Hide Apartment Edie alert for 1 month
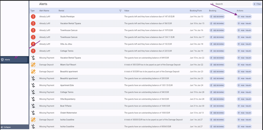This screenshot has height=130, width=263. (x=244, y=85)
